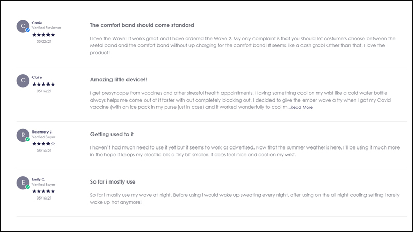Click reviewer name Rosemary J.
The width and height of the screenshot is (413, 232).
click(42, 132)
